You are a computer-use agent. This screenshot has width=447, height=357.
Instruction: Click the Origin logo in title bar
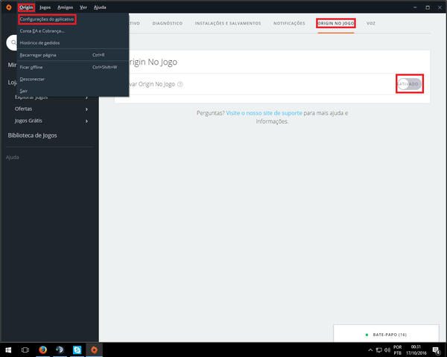[7, 7]
